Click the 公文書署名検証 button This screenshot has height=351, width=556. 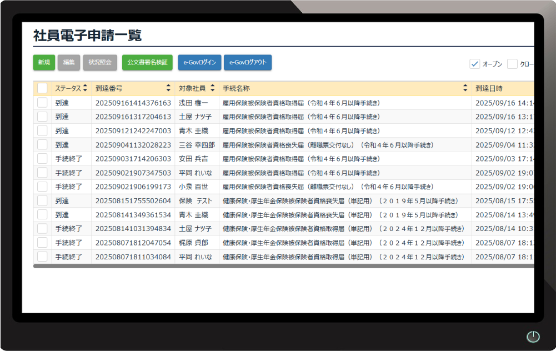147,63
